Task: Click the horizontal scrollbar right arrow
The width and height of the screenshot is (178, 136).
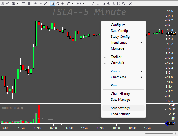Action: pos(176,134)
